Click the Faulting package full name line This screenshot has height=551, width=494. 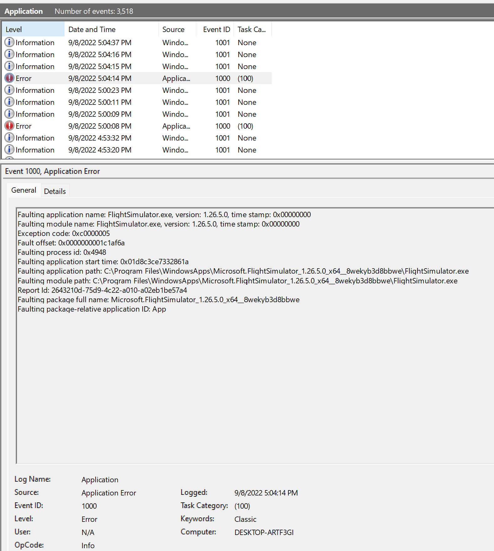(159, 300)
